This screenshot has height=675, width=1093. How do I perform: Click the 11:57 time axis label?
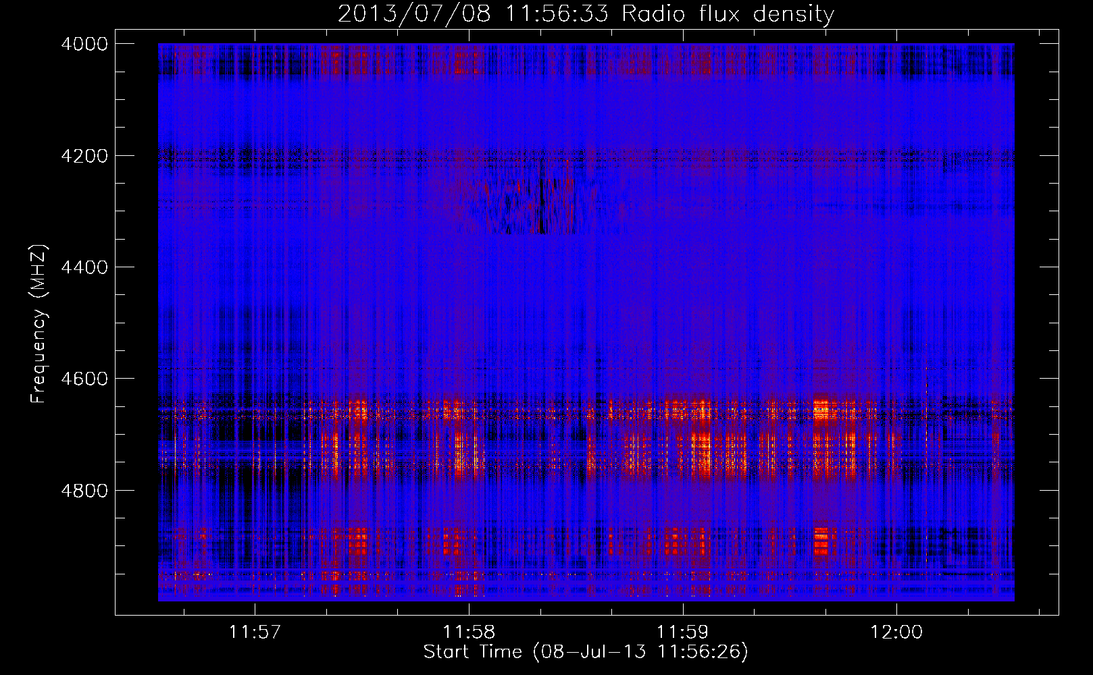(x=255, y=632)
